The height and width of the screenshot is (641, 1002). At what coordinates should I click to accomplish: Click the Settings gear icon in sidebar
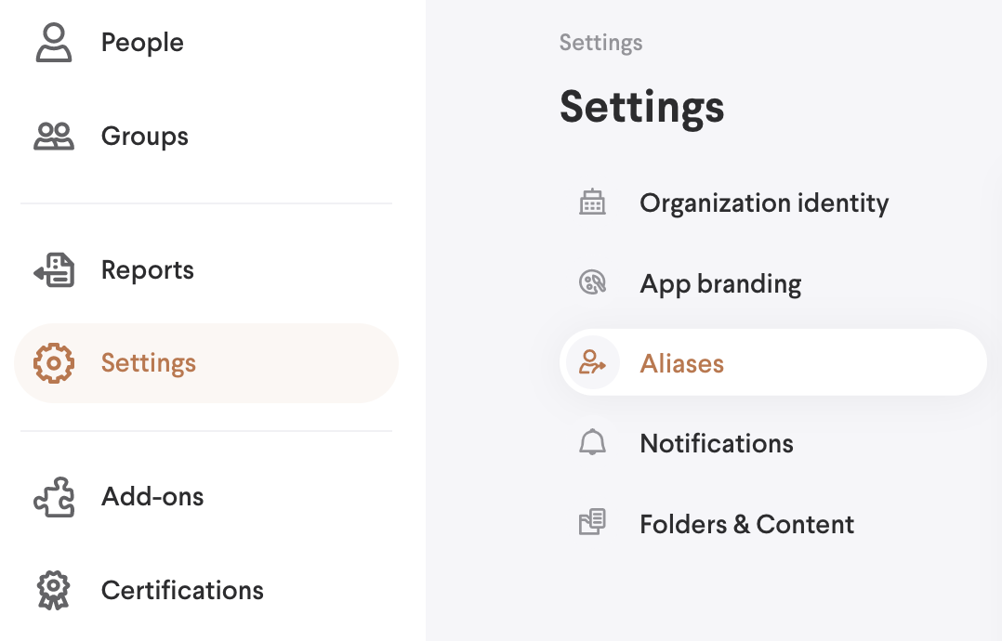click(54, 362)
